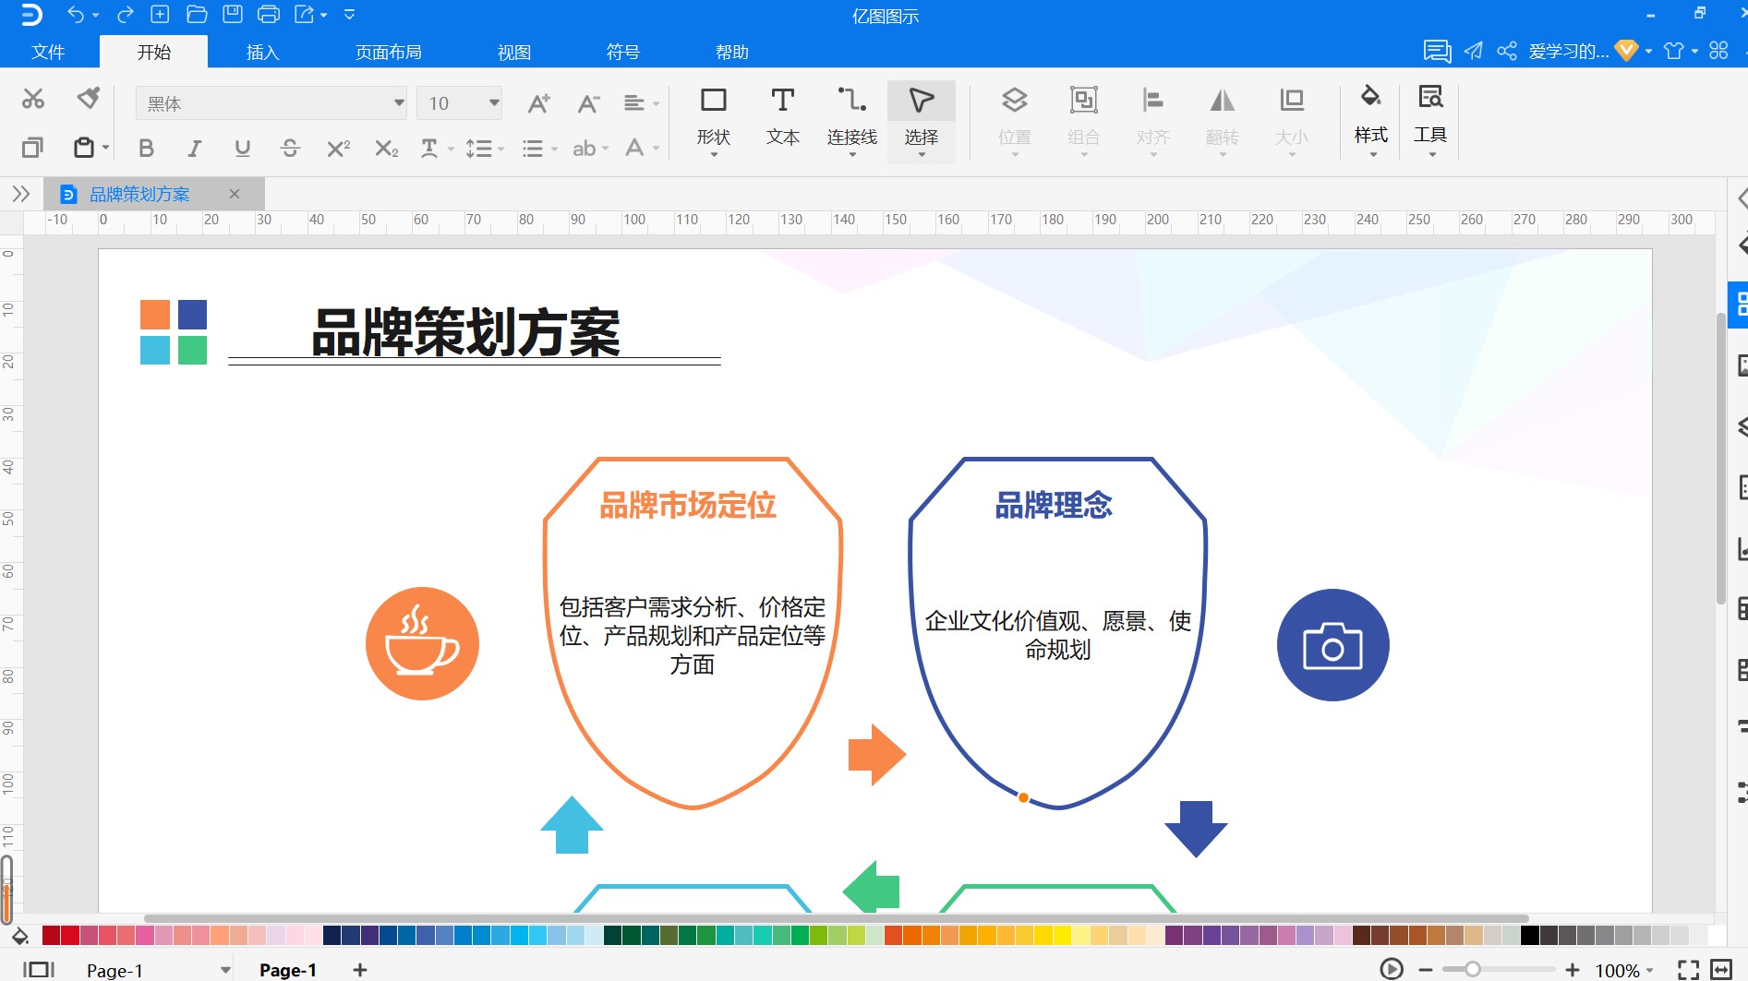Print the document with printer icon

pos(269,14)
